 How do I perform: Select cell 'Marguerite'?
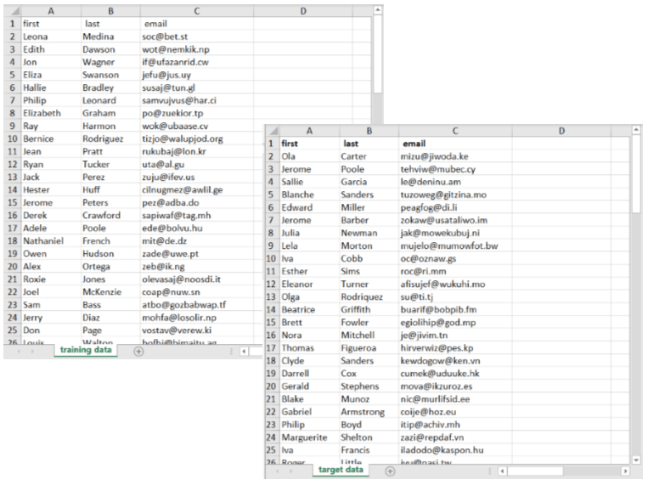pos(309,437)
